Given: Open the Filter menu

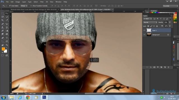Looking at the screenshot, I should click(x=42, y=2).
